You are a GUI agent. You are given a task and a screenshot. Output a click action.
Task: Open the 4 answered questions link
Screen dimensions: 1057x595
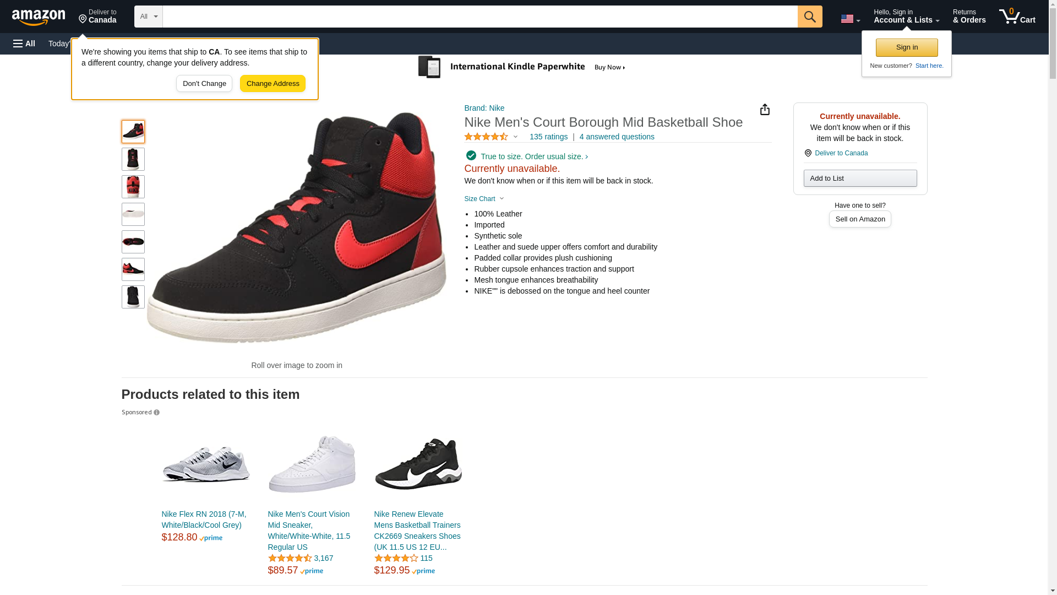(x=617, y=137)
